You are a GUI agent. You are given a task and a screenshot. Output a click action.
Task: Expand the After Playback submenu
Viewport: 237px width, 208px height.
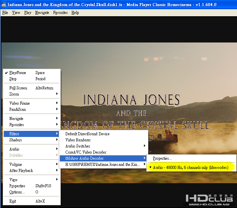(32, 171)
